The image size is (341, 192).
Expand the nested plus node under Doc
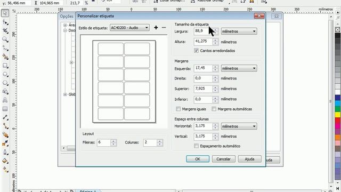(x=71, y=62)
